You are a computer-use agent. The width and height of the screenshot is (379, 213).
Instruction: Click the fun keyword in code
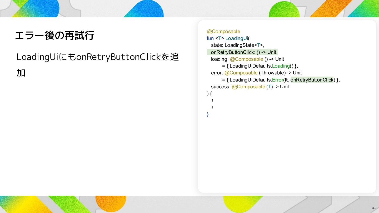pos(210,38)
